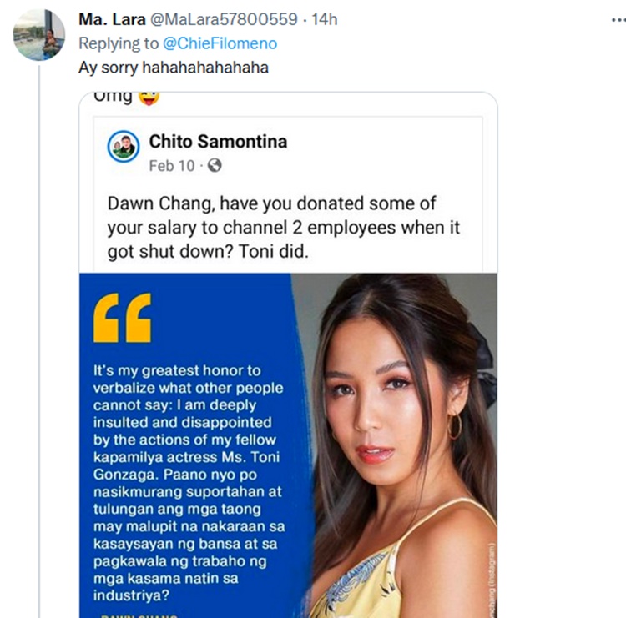Click the yellow quotation mark graphic

pyautogui.click(x=122, y=317)
